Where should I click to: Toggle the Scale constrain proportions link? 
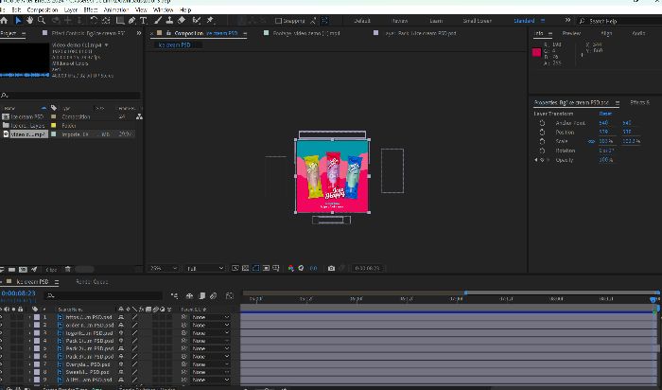[x=591, y=142]
